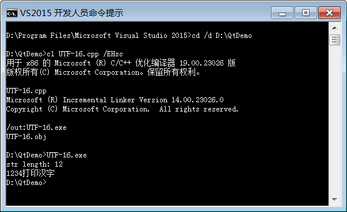347x212 pixels.
Task: Click the 'All rights reserved' copyright line
Action: [122, 109]
